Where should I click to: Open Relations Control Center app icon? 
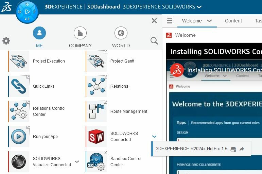pos(19,111)
